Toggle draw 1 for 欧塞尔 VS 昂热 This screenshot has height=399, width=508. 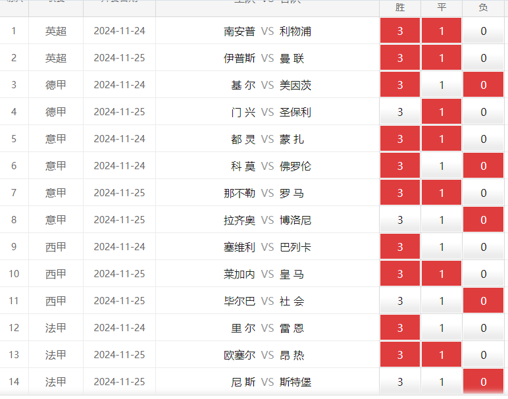click(x=442, y=354)
